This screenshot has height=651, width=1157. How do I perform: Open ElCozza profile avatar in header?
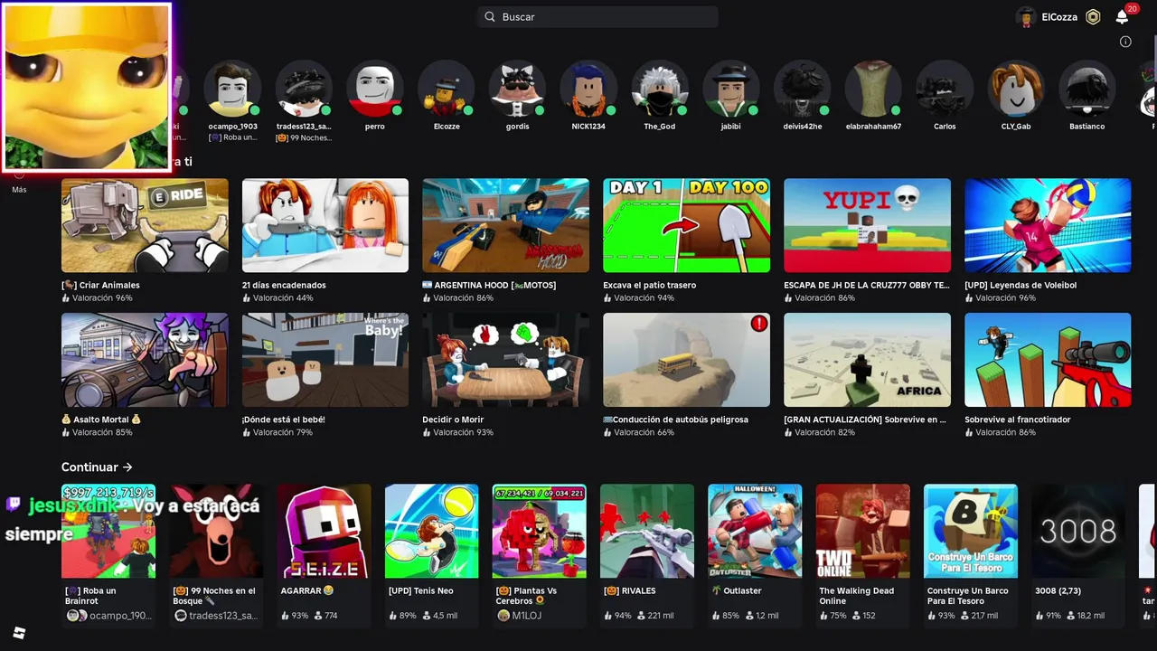1025,16
